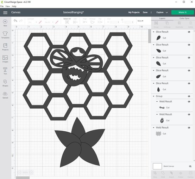Open the More toolbar dropdown
The height and width of the screenshot is (179, 195).
click(x=140, y=21)
